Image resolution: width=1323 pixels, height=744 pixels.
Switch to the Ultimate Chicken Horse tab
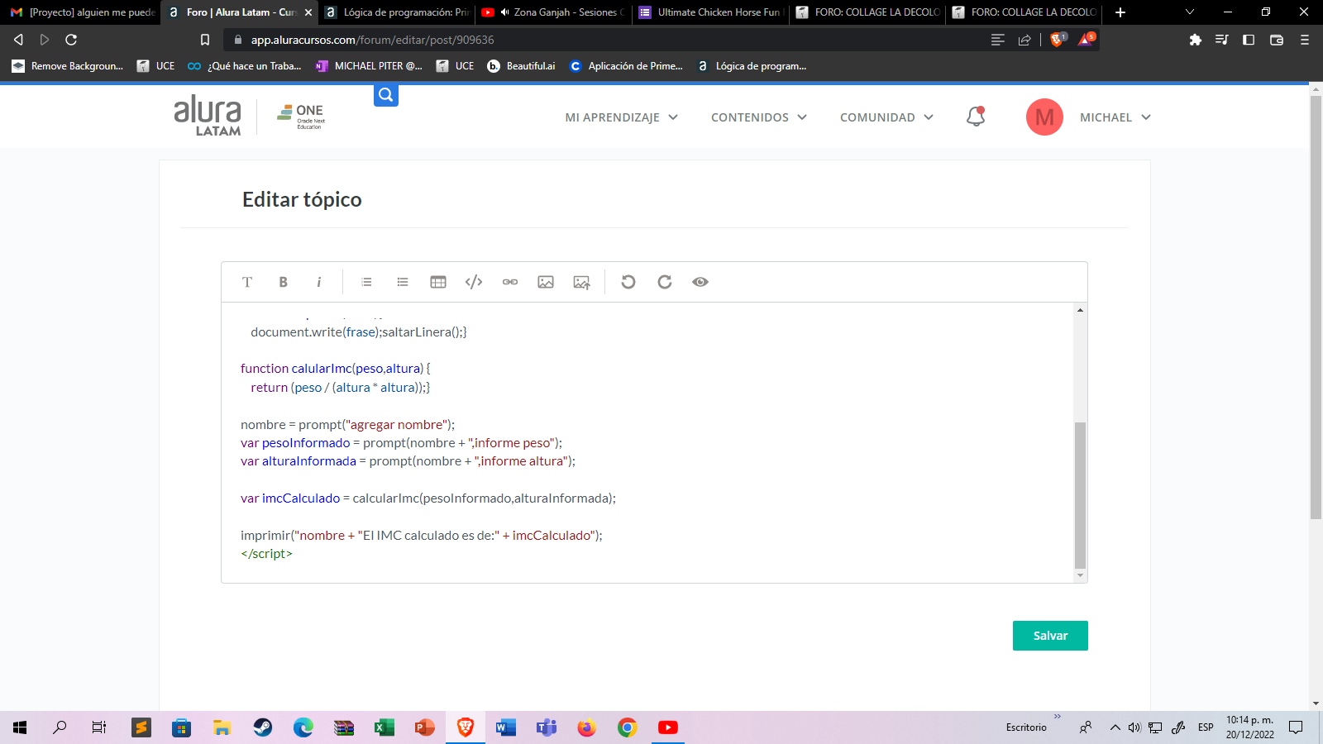(710, 12)
